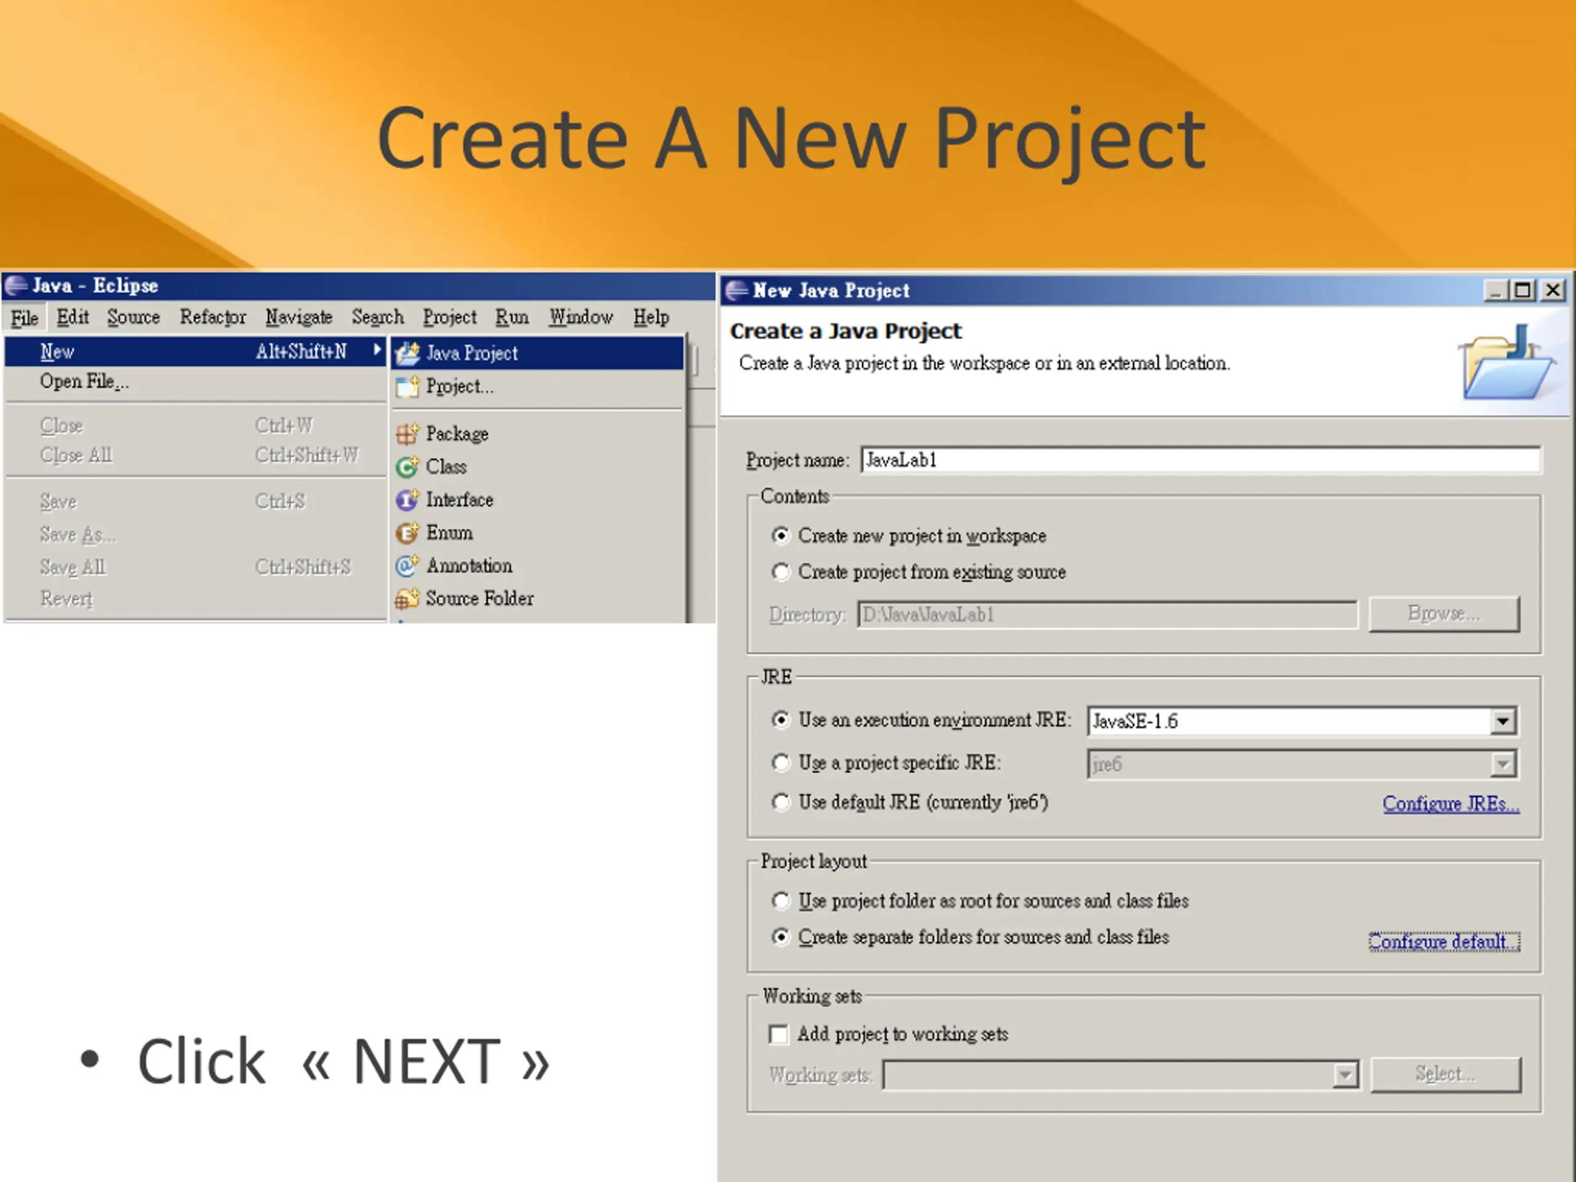
Task: Choose Save All in the File menu
Action: (195, 567)
